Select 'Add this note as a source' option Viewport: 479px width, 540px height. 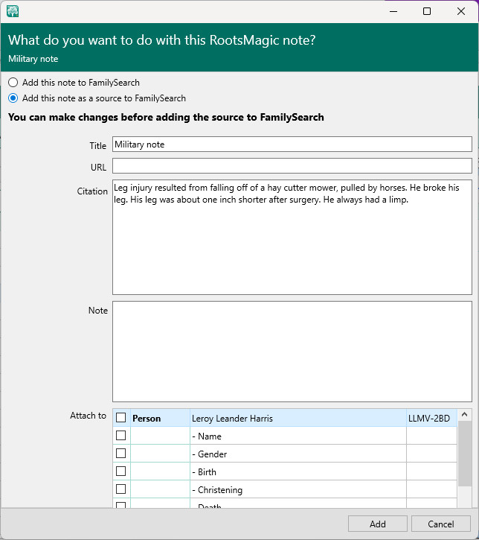13,98
